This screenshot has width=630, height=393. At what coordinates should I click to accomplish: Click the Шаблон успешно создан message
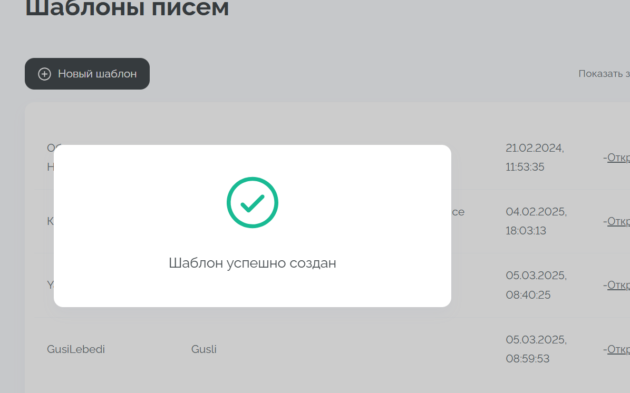[253, 263]
